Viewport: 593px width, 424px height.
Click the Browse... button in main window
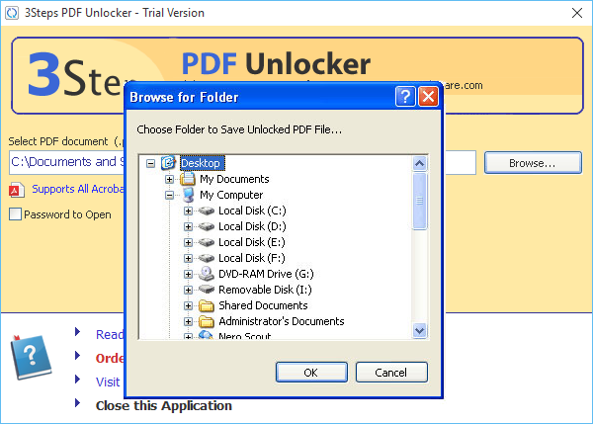coord(533,163)
